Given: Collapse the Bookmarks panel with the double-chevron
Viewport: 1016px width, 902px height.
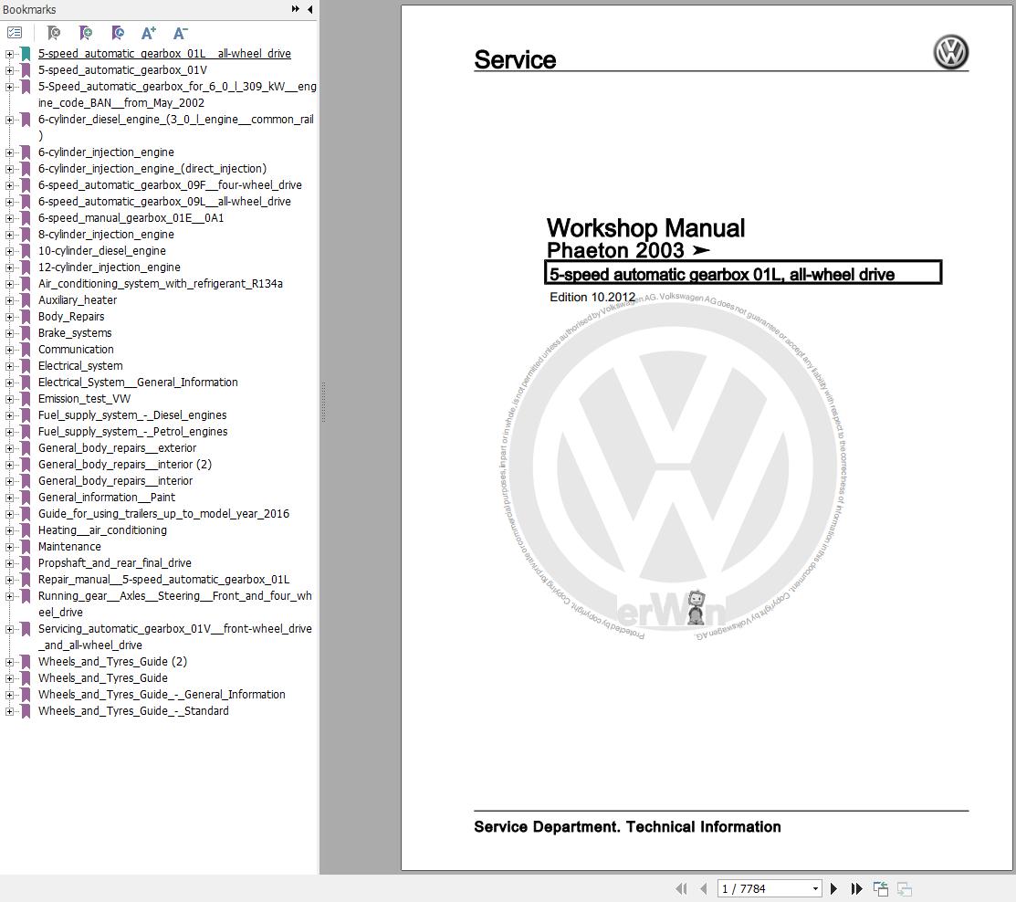Looking at the screenshot, I should [x=294, y=8].
